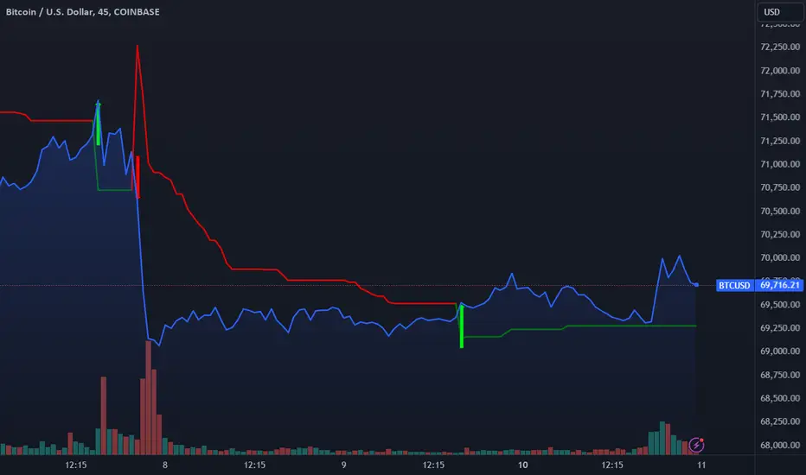
Task: Click the 71,500.00 price axis label
Action: (x=780, y=117)
